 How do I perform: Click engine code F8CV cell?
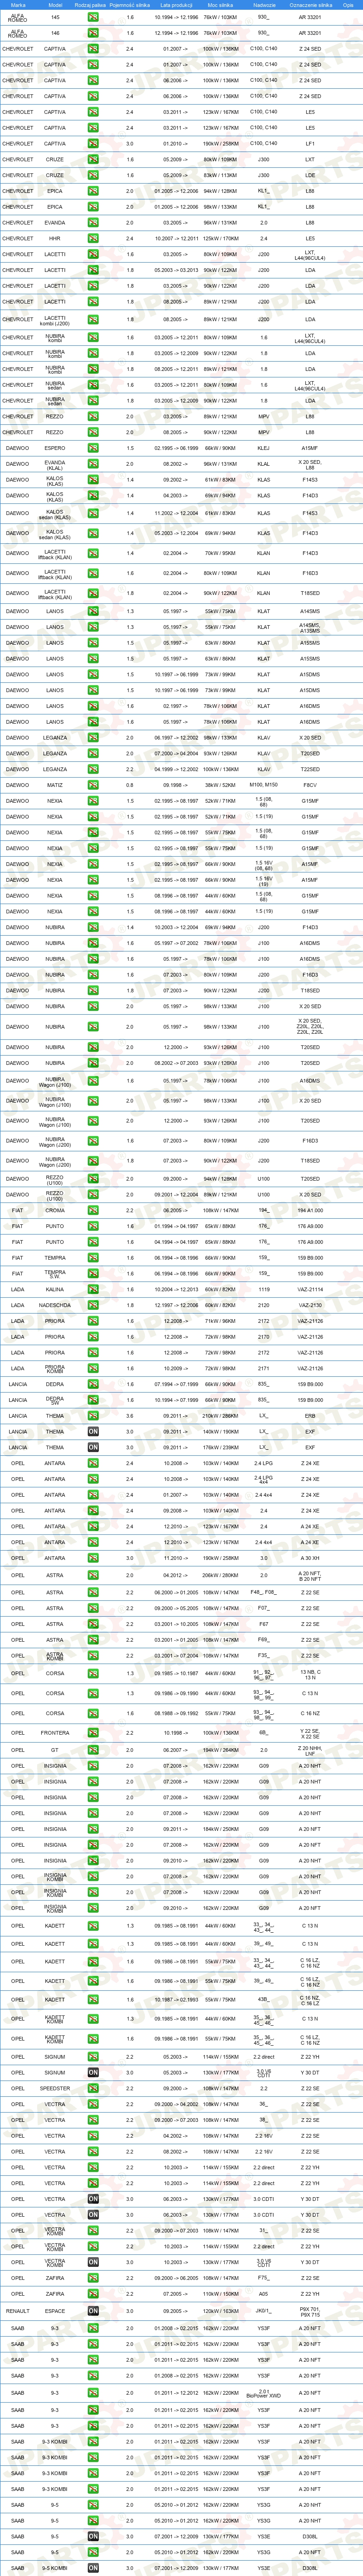click(x=310, y=785)
